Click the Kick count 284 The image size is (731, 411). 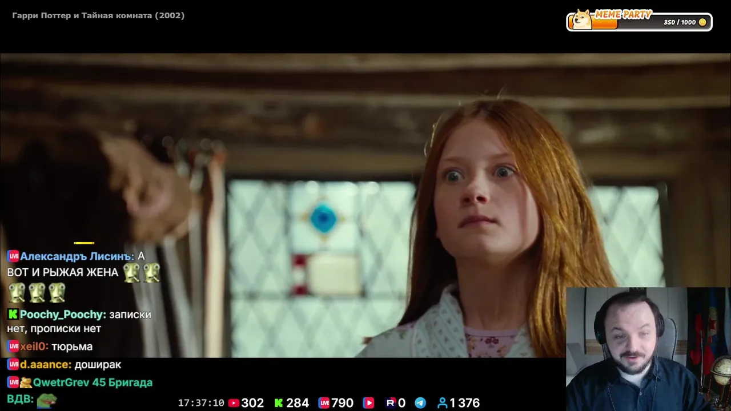click(297, 403)
